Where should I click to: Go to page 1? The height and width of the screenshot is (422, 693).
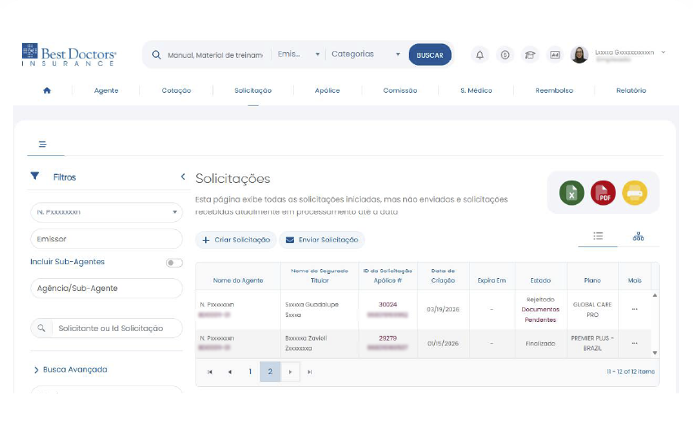click(x=250, y=372)
